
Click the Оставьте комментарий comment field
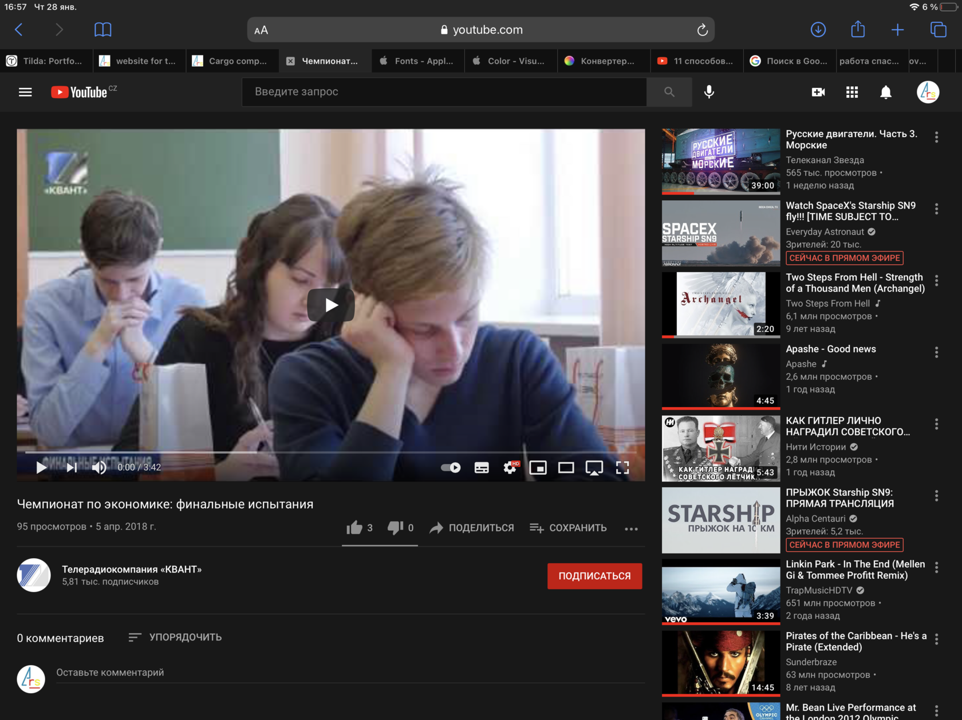350,673
